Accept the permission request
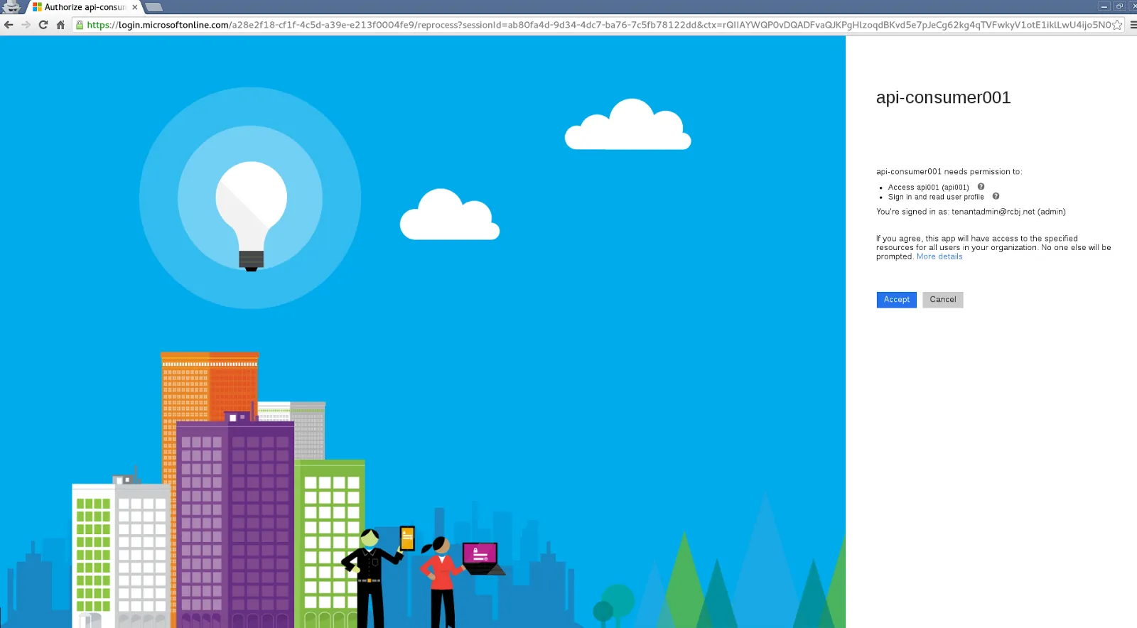Image resolution: width=1137 pixels, height=628 pixels. coord(896,300)
